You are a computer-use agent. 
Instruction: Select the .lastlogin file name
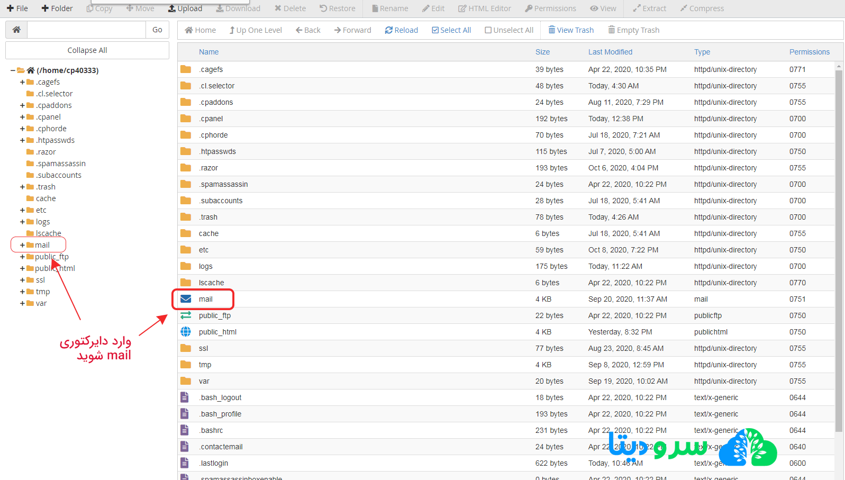tap(214, 463)
